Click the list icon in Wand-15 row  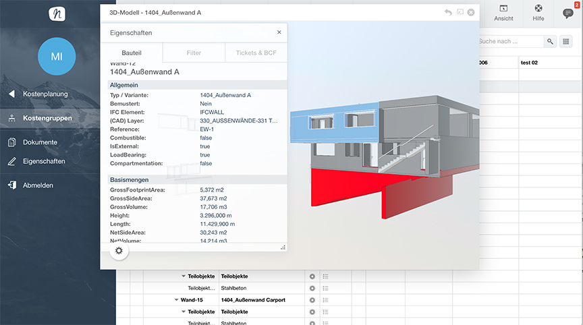click(325, 299)
